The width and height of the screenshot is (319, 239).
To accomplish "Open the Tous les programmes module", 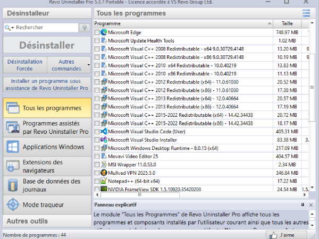I will click(x=47, y=108).
